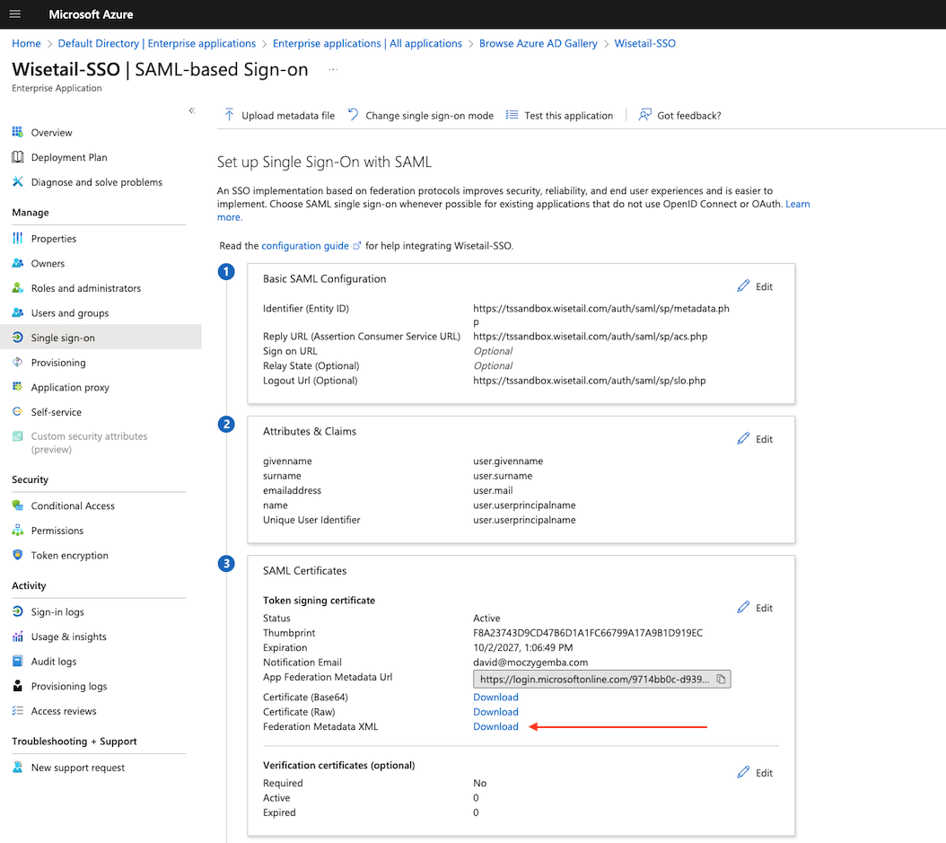Click the Change single sign-on mode icon

(x=354, y=115)
